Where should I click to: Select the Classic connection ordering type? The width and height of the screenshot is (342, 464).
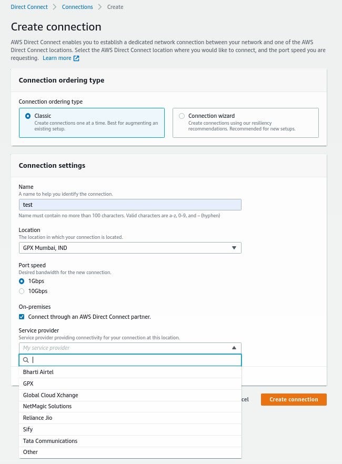pyautogui.click(x=28, y=116)
